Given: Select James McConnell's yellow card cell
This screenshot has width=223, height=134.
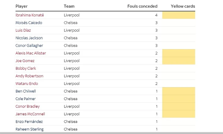Looking at the screenshot, I should tap(179, 114).
